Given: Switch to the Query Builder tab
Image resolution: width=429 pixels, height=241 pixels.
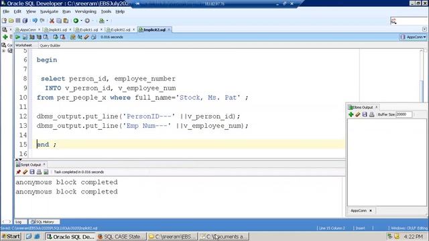Looking at the screenshot, I should (x=50, y=46).
